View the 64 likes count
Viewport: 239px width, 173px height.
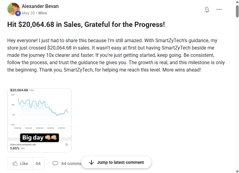38,164
